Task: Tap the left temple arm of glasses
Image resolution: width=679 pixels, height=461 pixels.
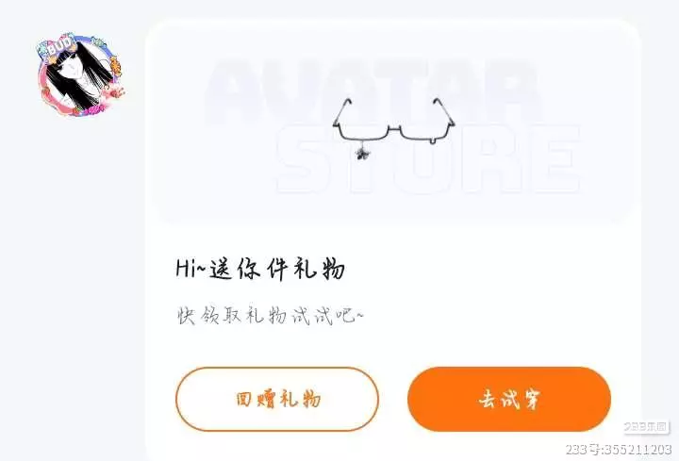Action: click(x=341, y=112)
